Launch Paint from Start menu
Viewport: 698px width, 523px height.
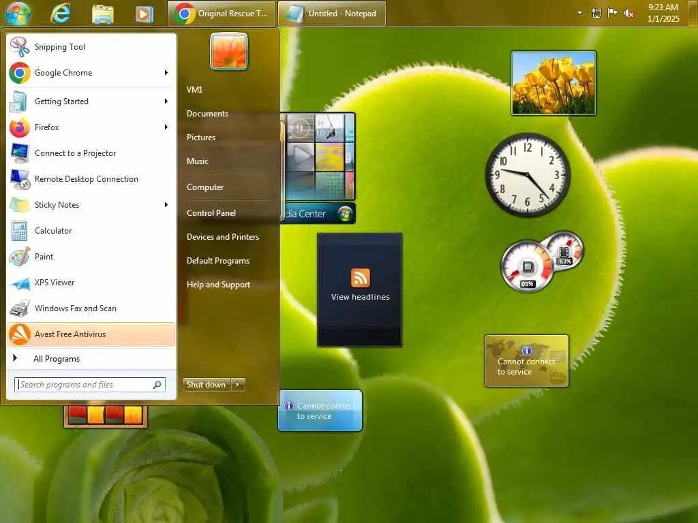click(91, 257)
